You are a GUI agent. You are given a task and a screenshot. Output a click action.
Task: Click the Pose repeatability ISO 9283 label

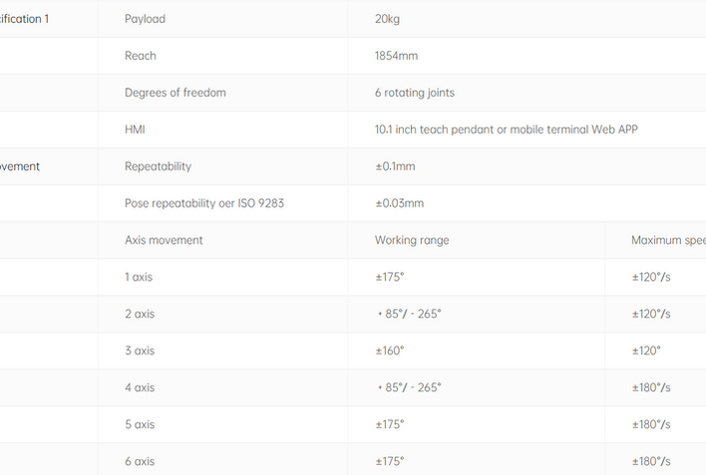coord(204,203)
